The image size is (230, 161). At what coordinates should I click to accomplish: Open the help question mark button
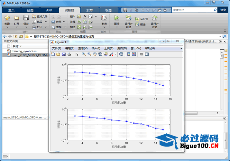click(165, 10)
